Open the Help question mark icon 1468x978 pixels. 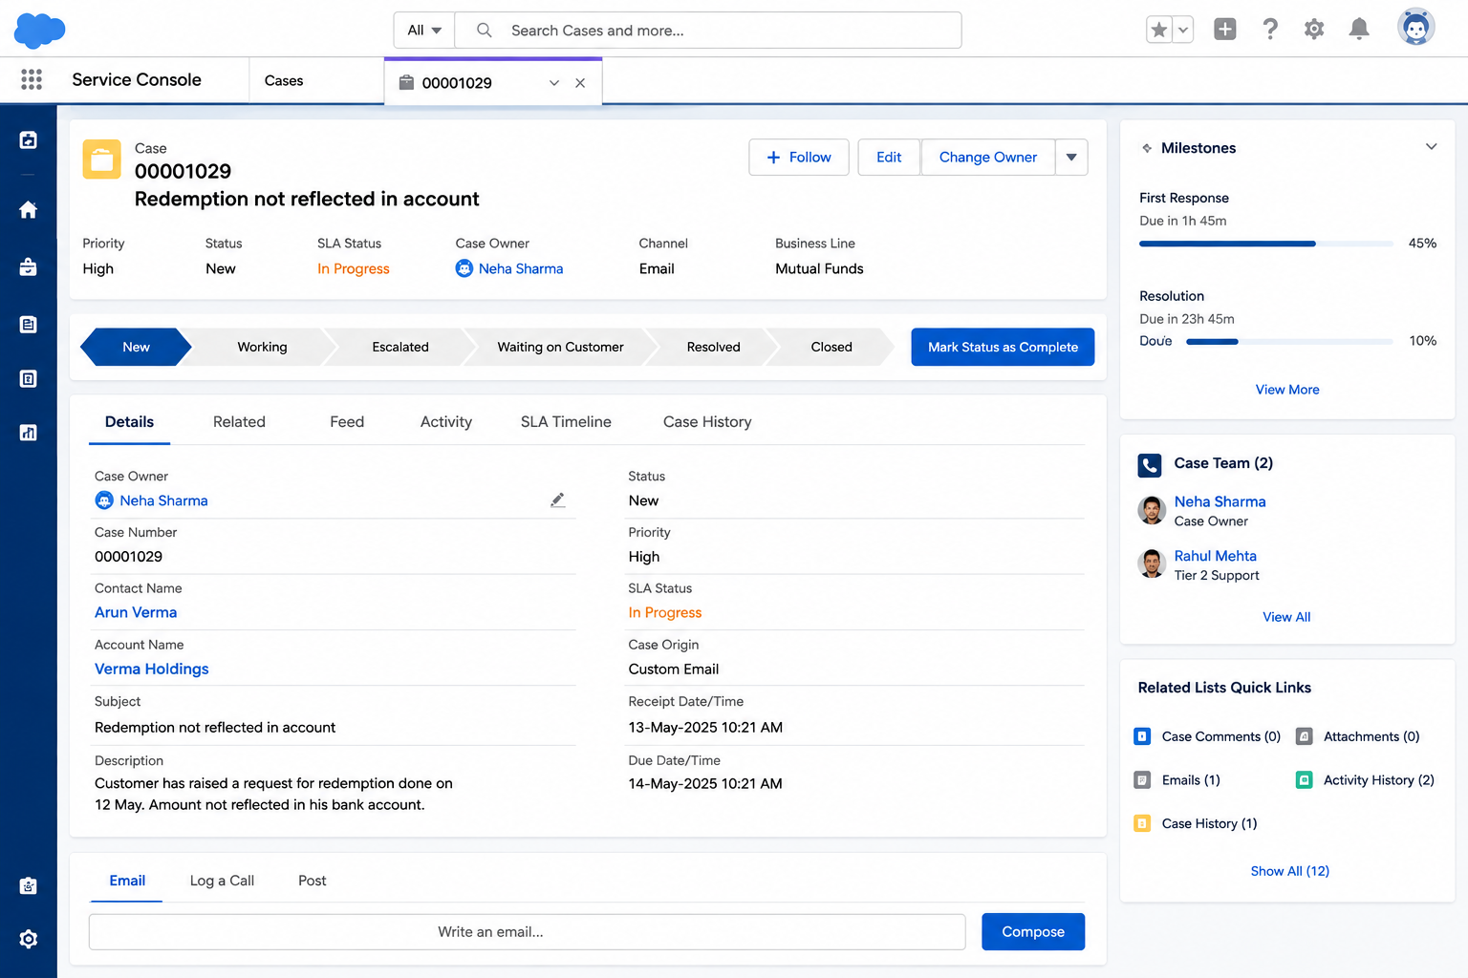tap(1270, 30)
